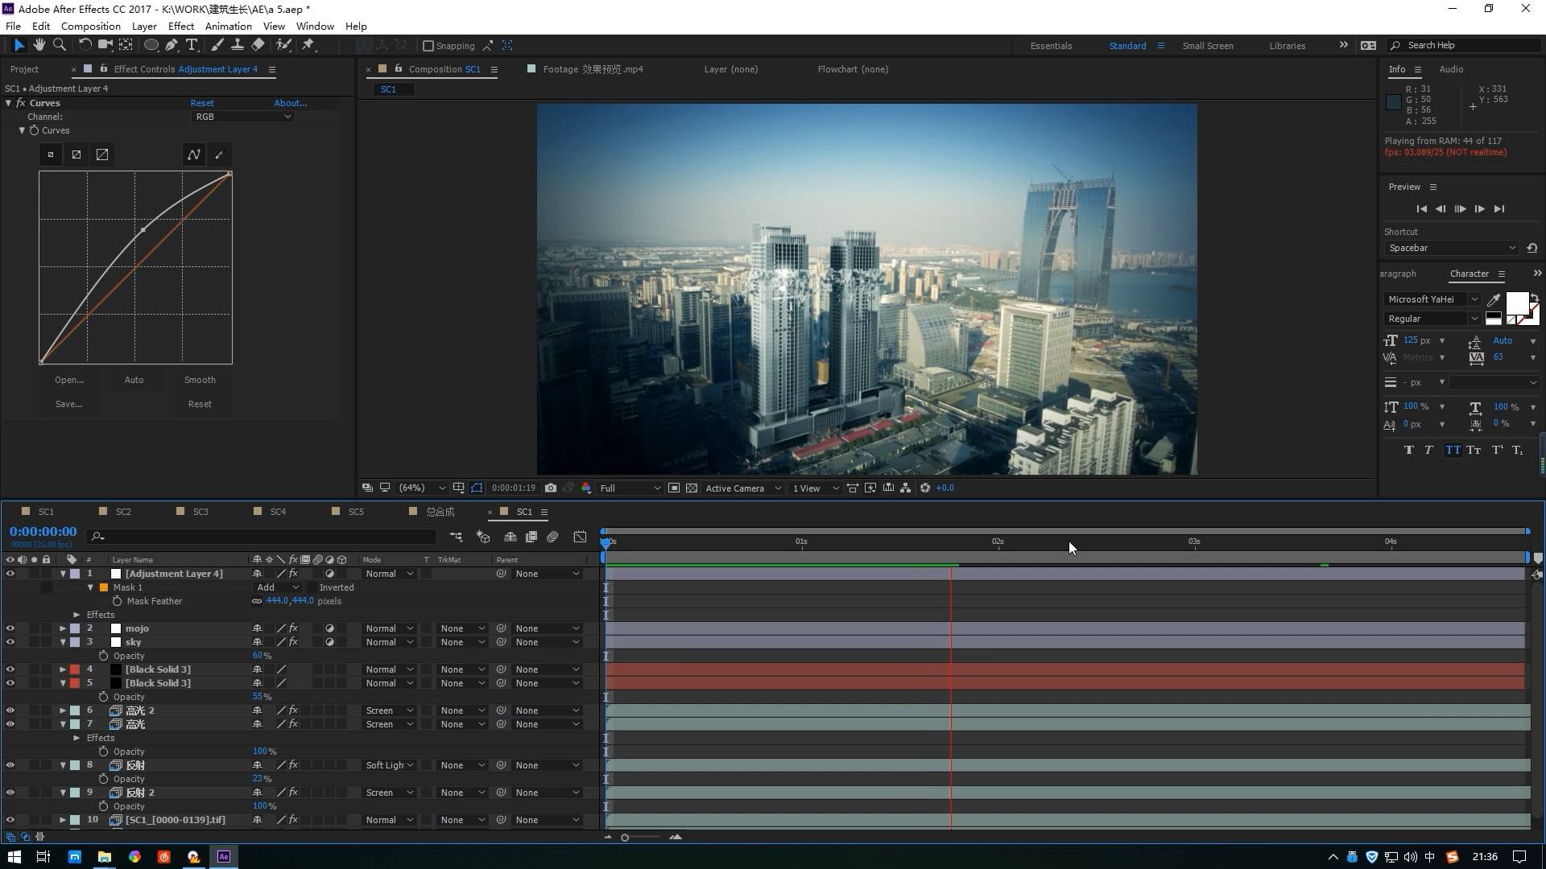This screenshot has width=1546, height=869.
Task: Click the play/stop button in the Preview panel
Action: click(x=1460, y=209)
